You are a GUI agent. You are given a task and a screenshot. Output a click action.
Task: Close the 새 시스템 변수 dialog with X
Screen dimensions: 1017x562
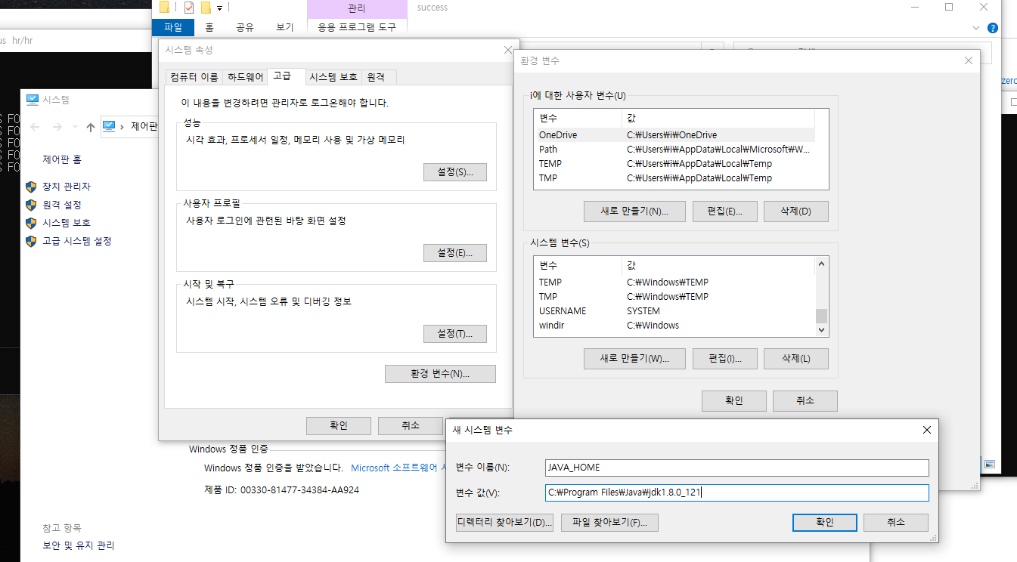[x=927, y=430]
